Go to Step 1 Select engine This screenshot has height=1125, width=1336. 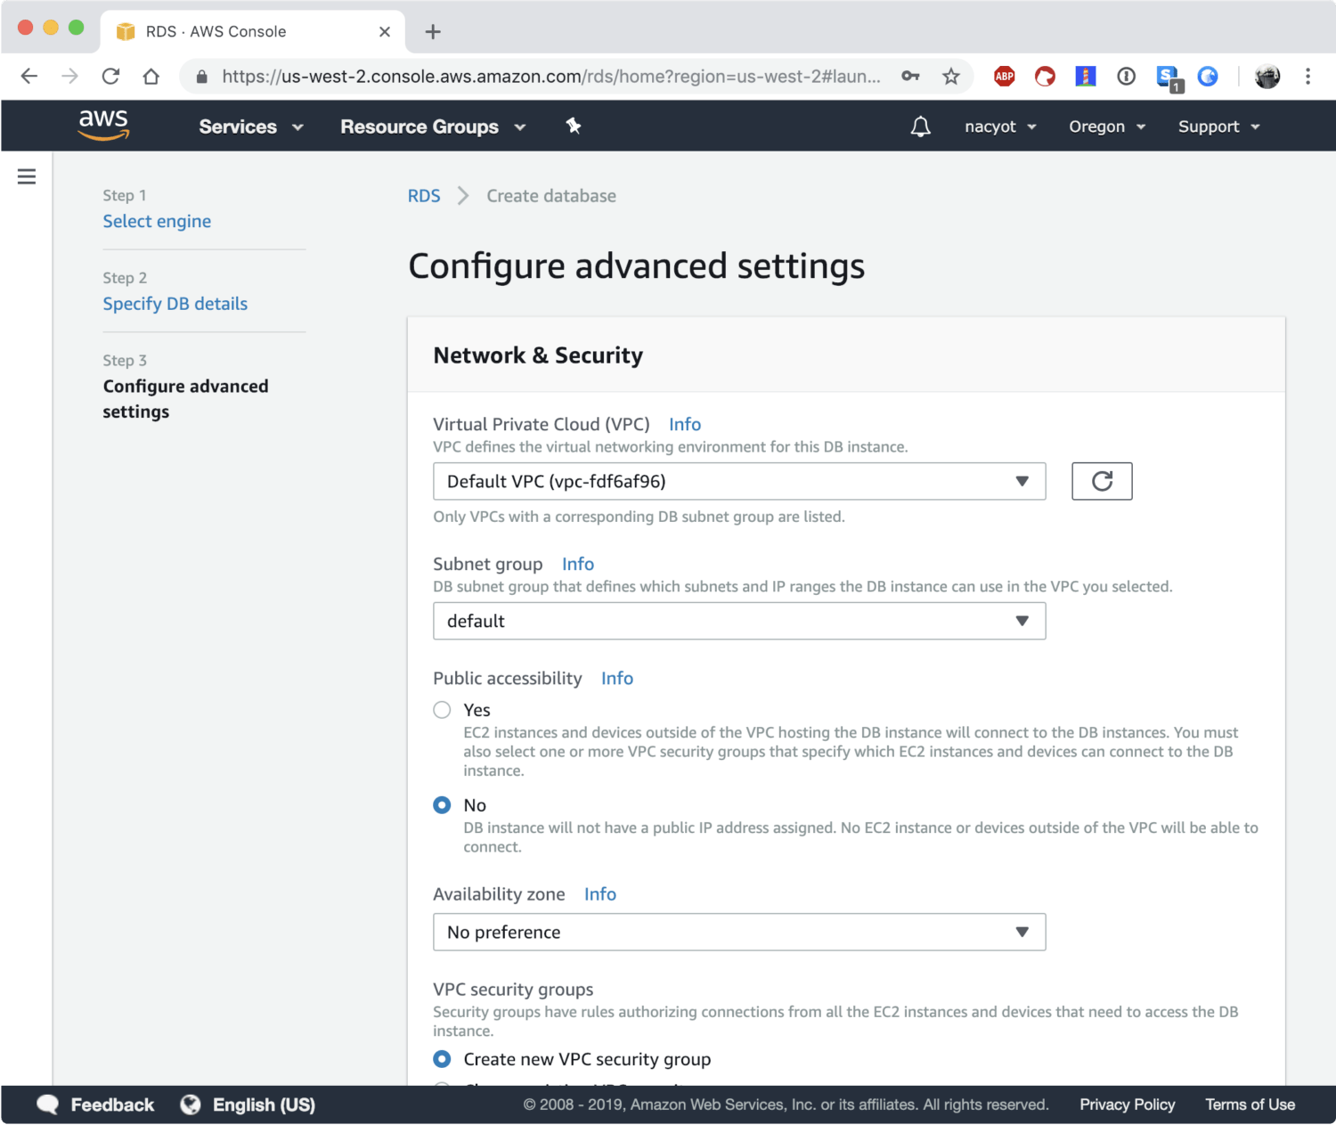click(157, 221)
